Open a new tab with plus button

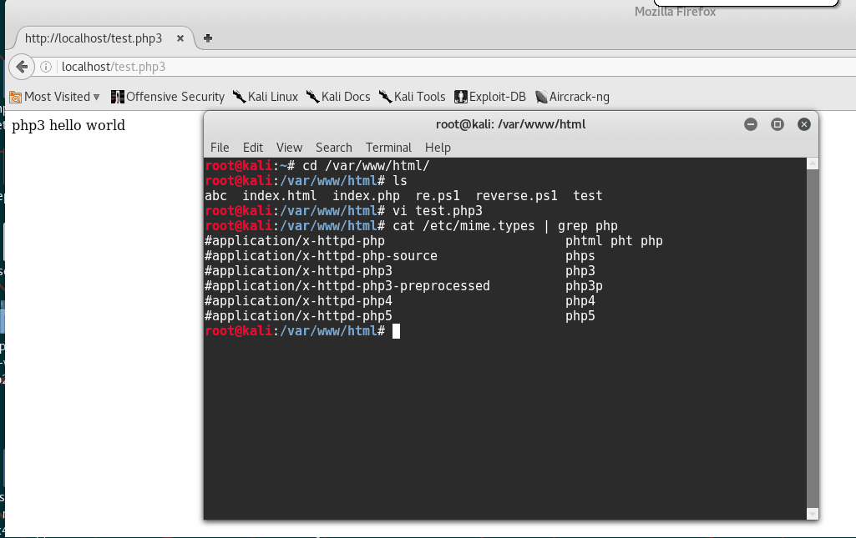click(x=207, y=38)
